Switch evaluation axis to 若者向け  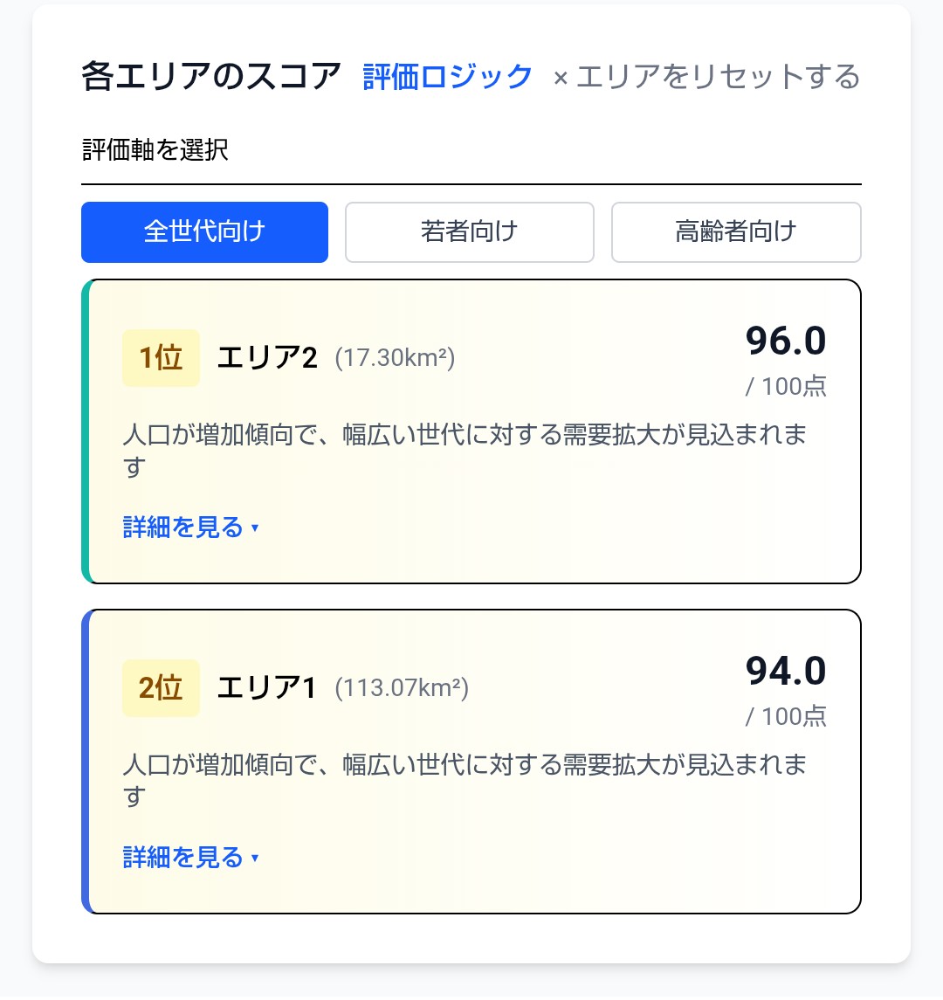(x=470, y=232)
